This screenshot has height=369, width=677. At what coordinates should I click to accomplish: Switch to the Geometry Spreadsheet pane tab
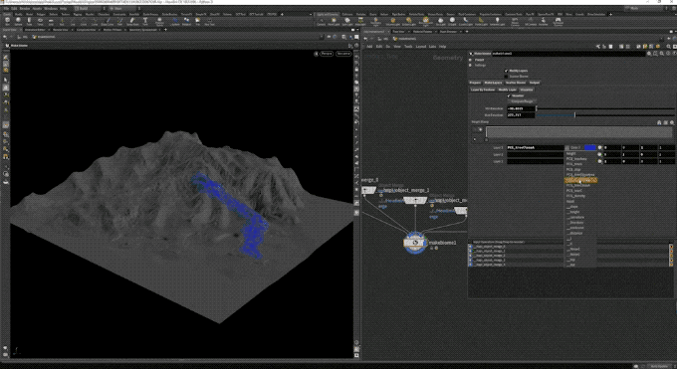143,30
